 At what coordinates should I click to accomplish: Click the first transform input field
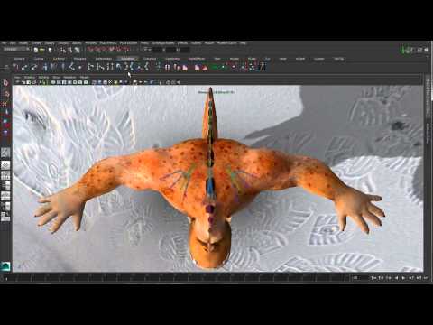(157, 50)
